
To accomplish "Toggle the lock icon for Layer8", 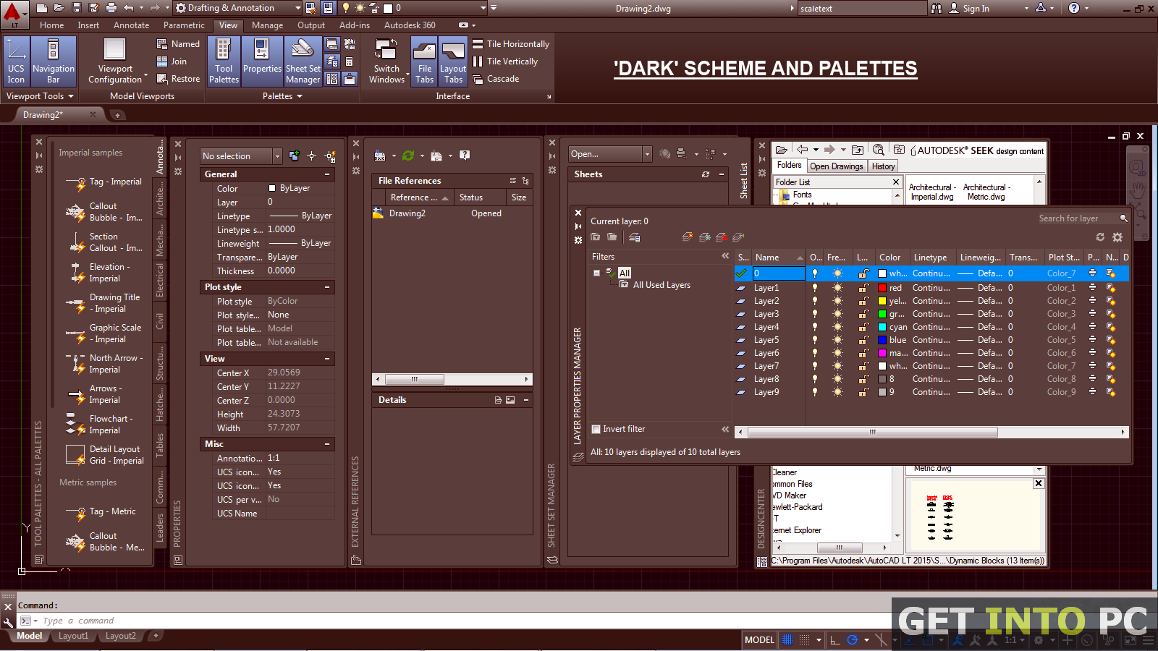I will pos(863,379).
